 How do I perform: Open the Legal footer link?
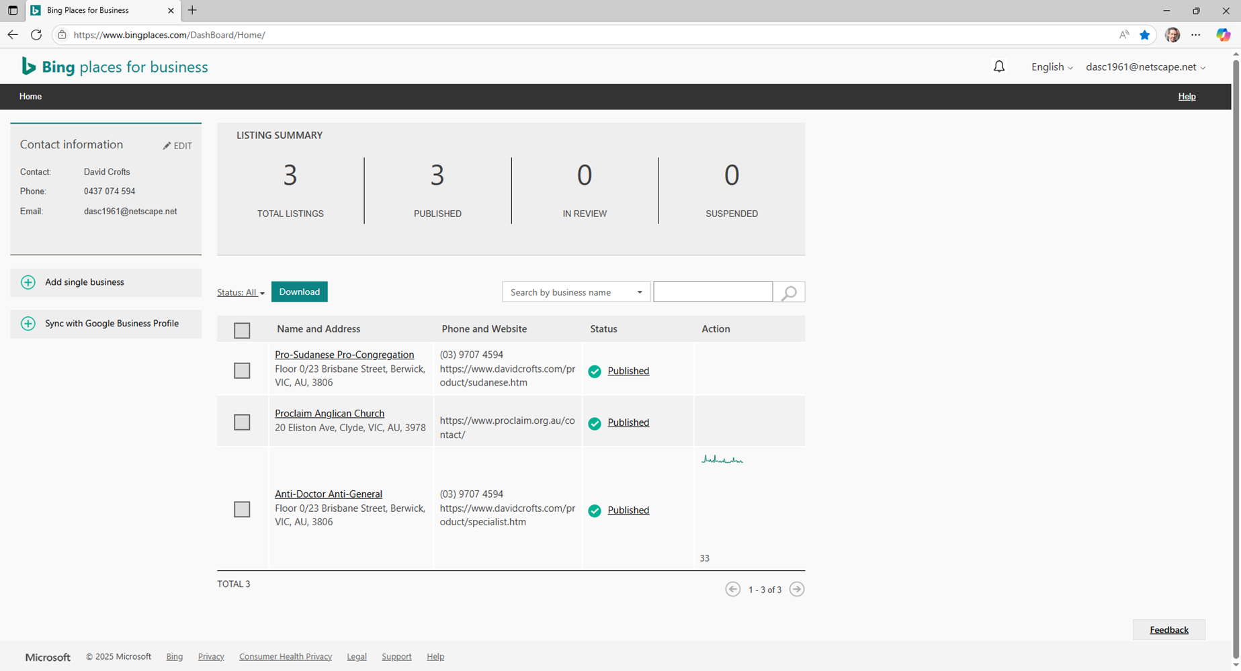pyautogui.click(x=357, y=657)
